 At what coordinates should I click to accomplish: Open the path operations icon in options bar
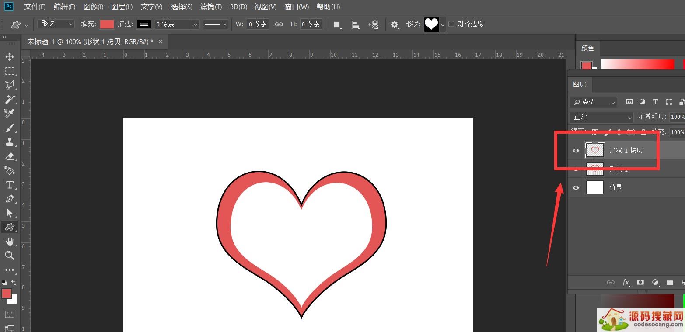pos(337,24)
